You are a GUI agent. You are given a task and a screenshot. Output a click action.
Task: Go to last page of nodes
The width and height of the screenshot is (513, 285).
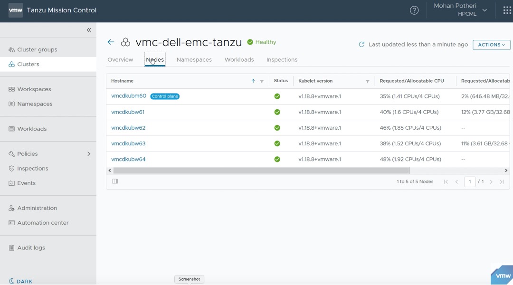tap(502, 181)
